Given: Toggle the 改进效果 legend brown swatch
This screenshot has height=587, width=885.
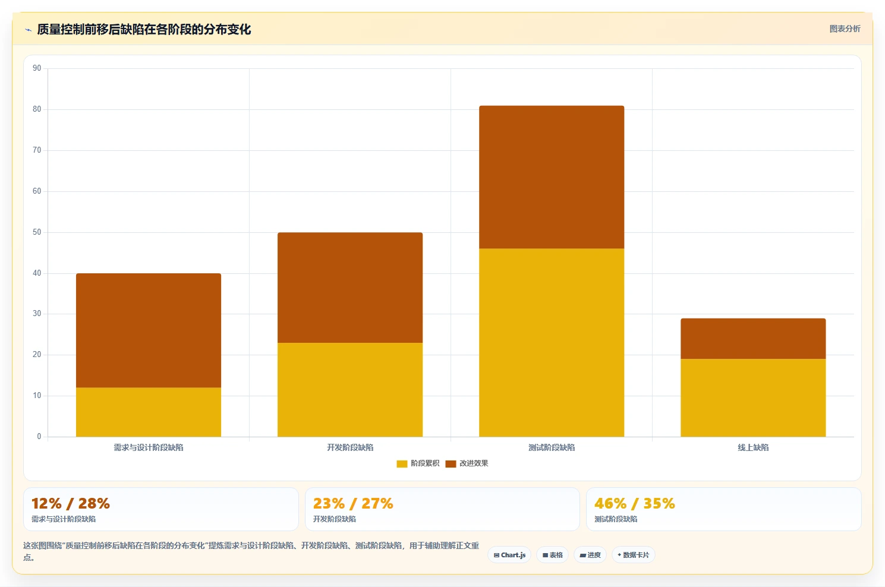Looking at the screenshot, I should [x=451, y=463].
